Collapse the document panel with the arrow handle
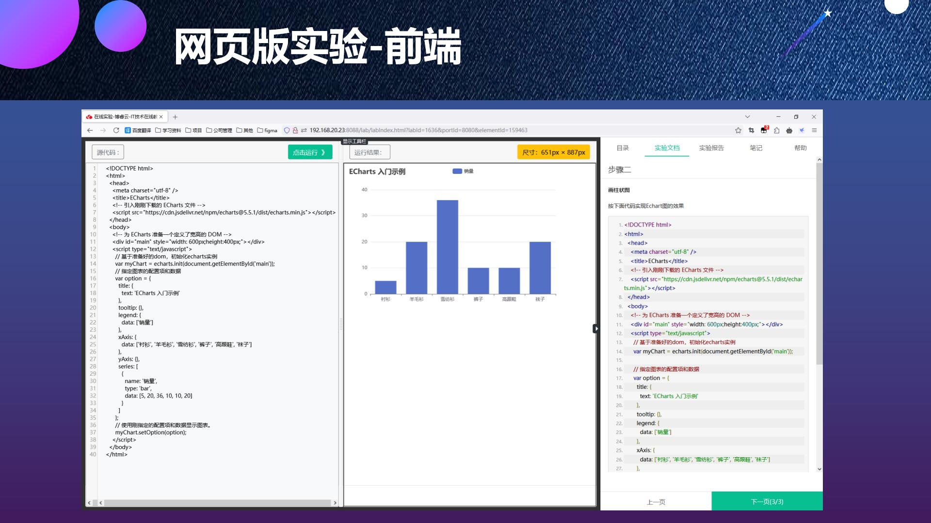 coord(595,329)
